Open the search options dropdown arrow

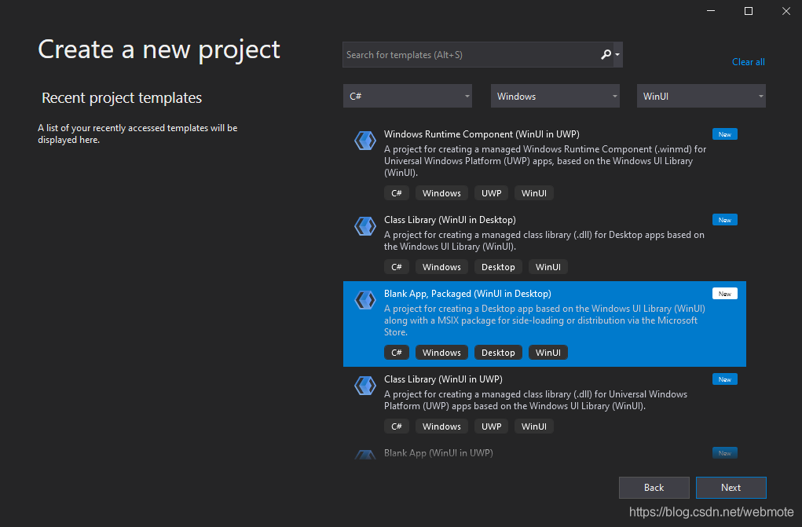coord(617,54)
